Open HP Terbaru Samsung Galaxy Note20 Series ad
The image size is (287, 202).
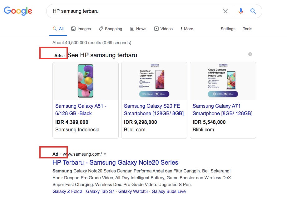tap(115, 162)
